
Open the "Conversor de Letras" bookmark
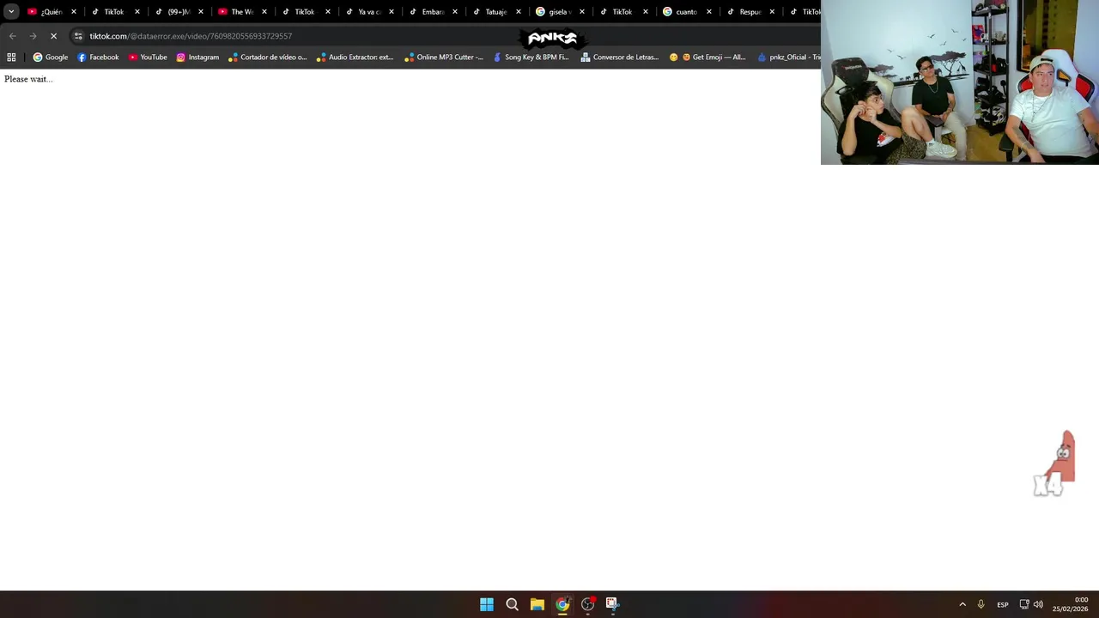(x=620, y=58)
